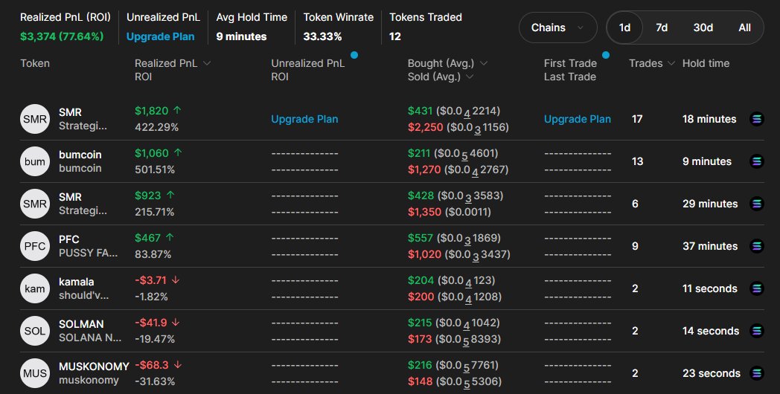Click the SMR token avatar in first row
780x394 pixels.
35,119
